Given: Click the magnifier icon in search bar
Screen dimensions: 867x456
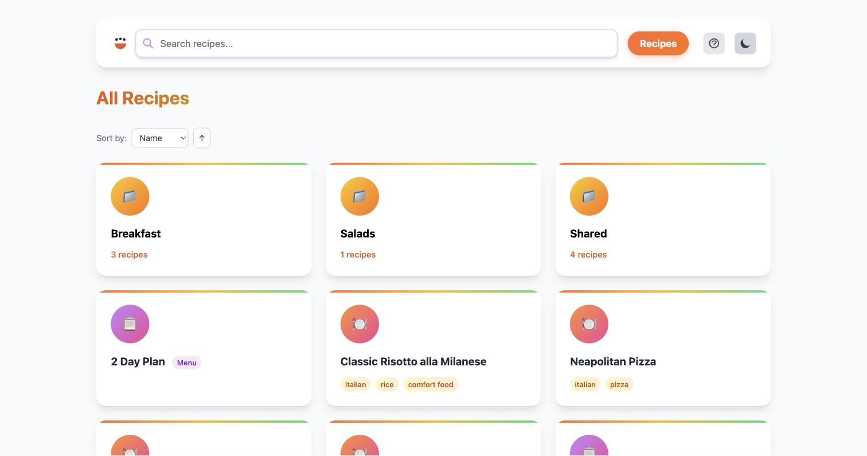Looking at the screenshot, I should [x=148, y=44].
